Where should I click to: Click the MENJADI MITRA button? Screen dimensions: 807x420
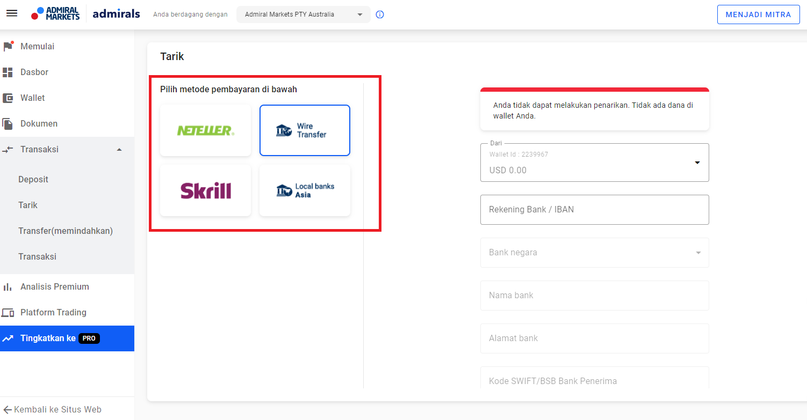tap(758, 14)
